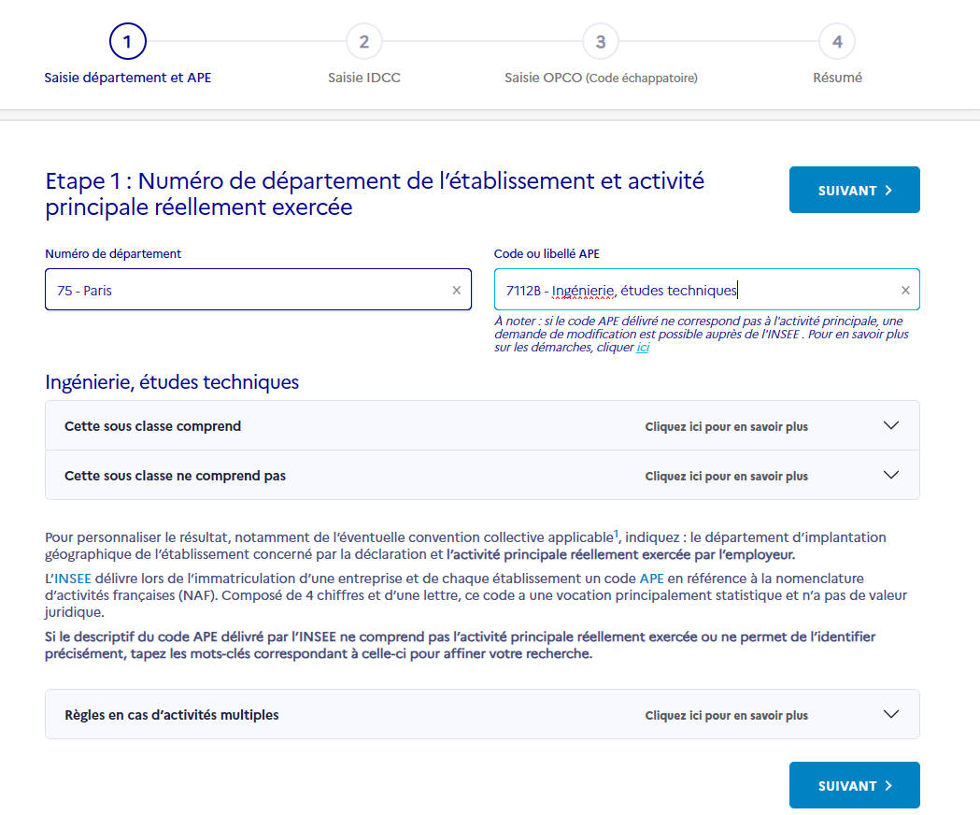Expand chevron for Cette sous classe ne comprend pas
Image resolution: width=980 pixels, height=815 pixels.
890,476
